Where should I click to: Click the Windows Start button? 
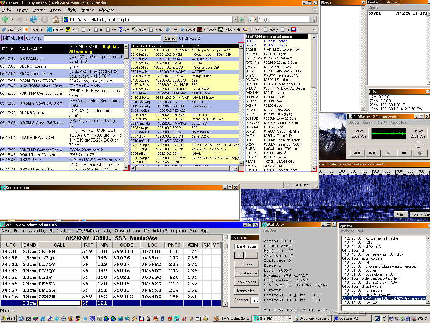[x=8, y=318]
